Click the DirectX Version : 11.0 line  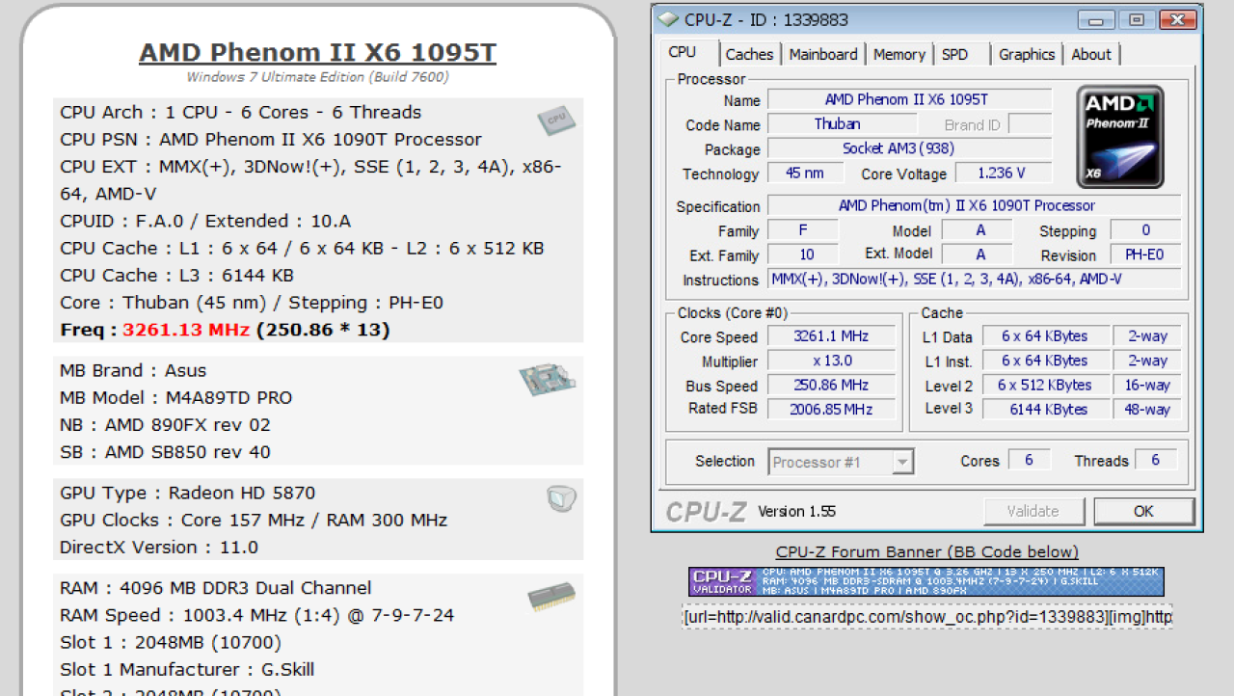point(159,547)
